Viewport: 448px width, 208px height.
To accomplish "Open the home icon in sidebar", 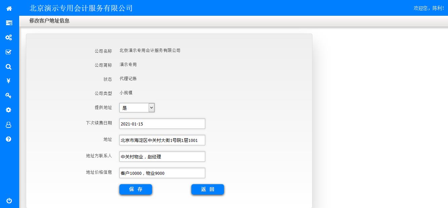I will [9, 8].
